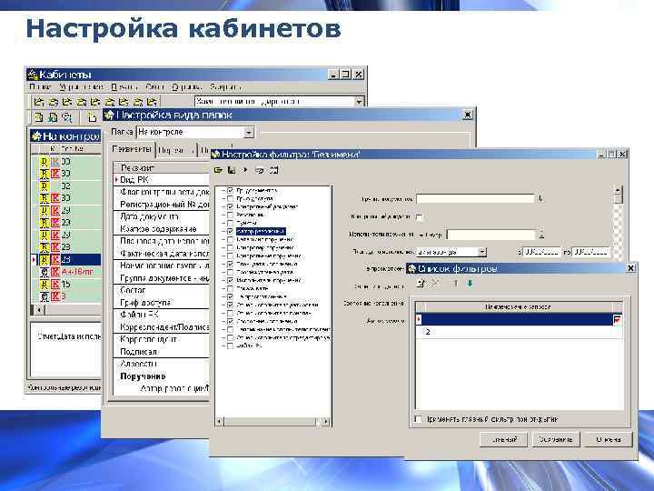Switch to the Реквизиты tab

coord(133,149)
